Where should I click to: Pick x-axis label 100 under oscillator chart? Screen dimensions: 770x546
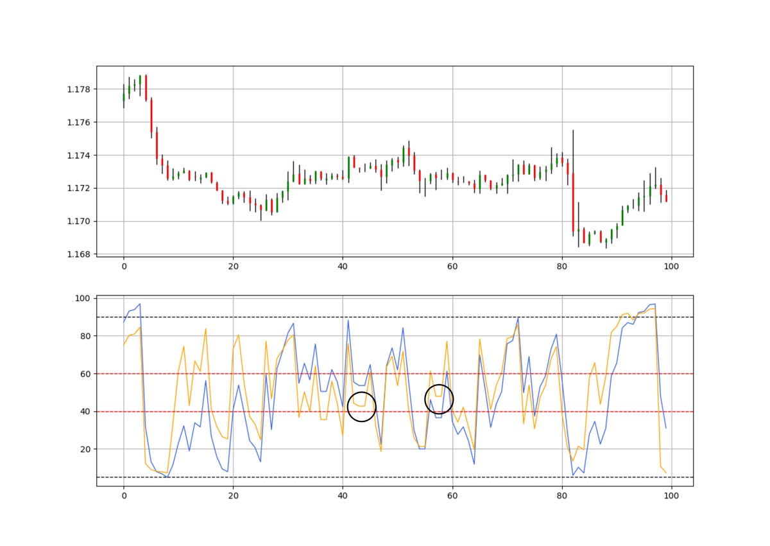click(671, 496)
